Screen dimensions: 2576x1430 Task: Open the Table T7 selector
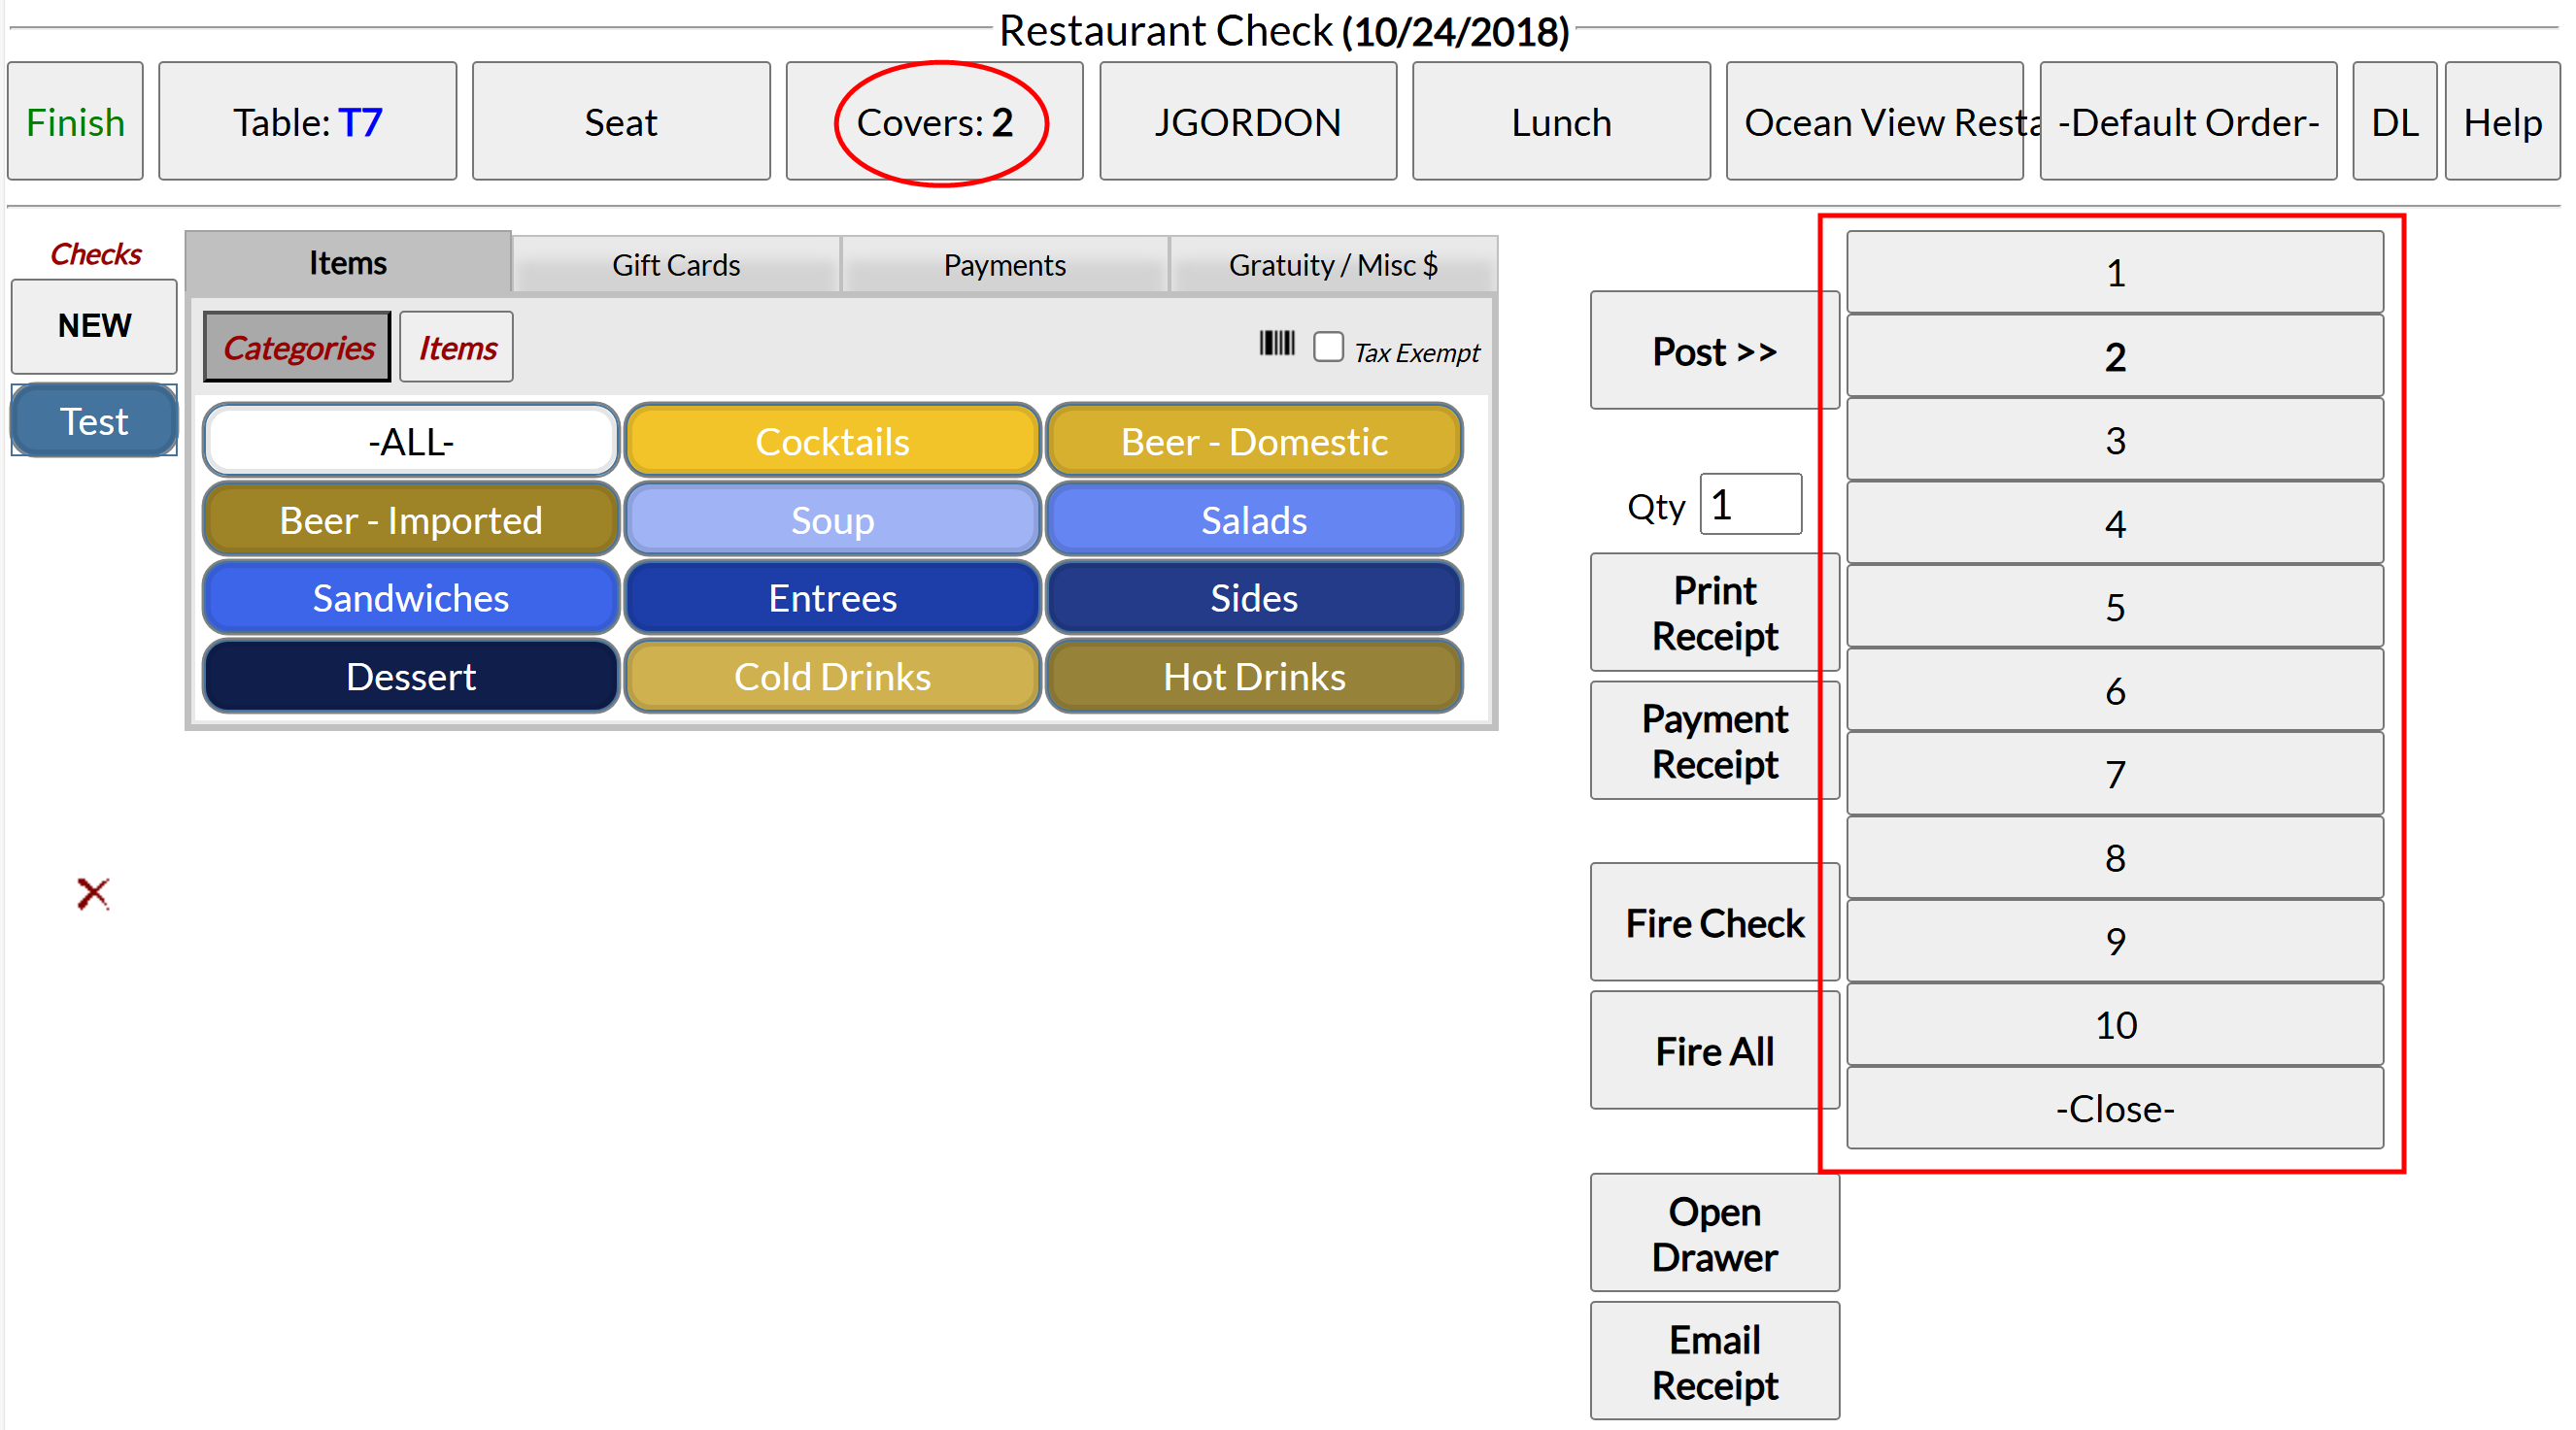pos(307,123)
